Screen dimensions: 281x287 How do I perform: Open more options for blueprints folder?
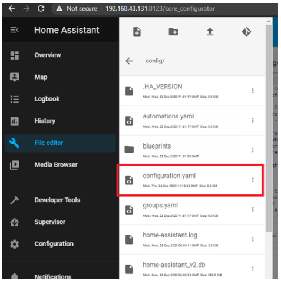253,150
